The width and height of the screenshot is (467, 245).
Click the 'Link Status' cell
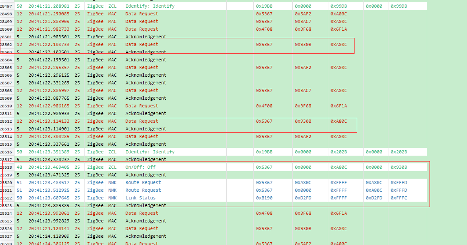[140, 198]
